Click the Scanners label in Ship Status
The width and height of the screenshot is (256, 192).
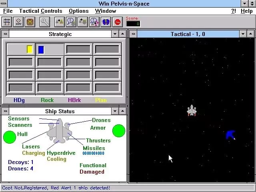click(20, 125)
